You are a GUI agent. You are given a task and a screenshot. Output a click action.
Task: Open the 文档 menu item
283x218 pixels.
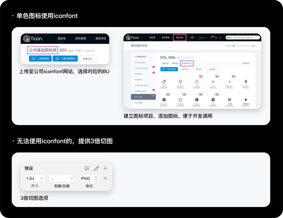192,38
